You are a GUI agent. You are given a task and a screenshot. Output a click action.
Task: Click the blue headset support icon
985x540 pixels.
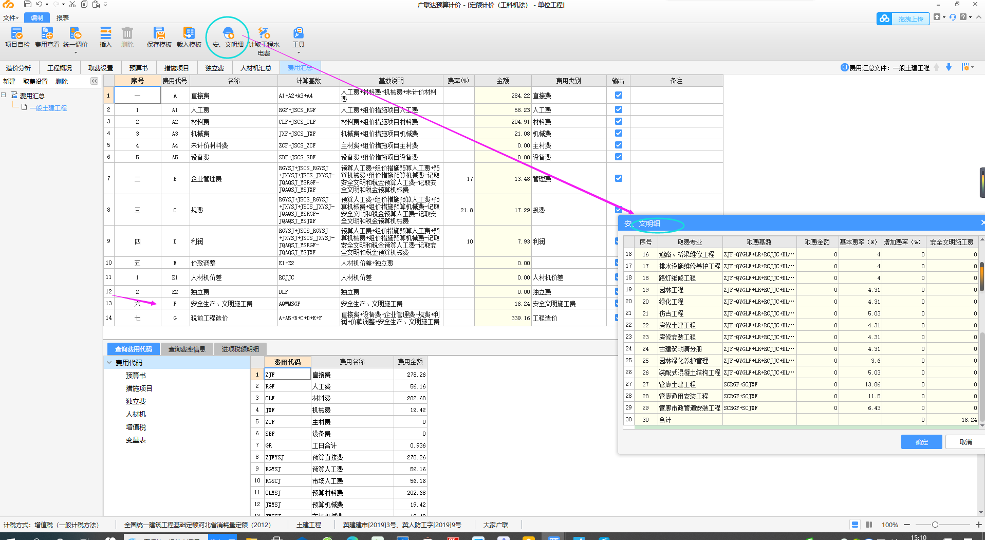coord(953,17)
